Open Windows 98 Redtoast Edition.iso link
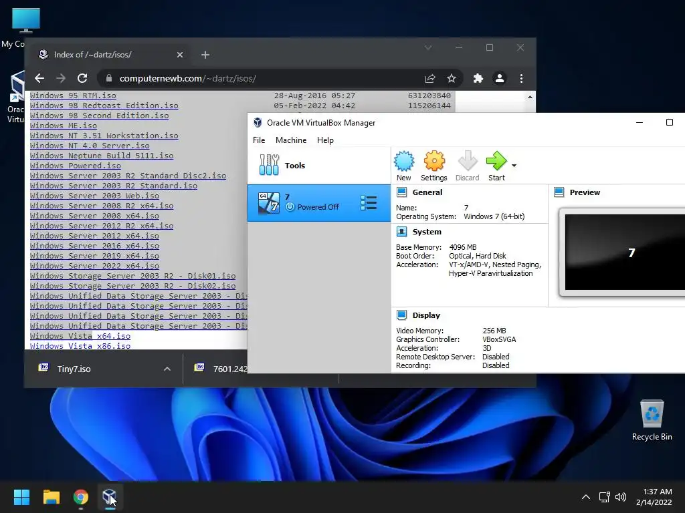 click(104, 106)
